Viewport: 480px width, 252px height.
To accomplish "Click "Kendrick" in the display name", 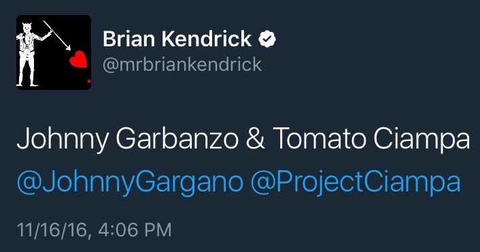I will coord(207,39).
